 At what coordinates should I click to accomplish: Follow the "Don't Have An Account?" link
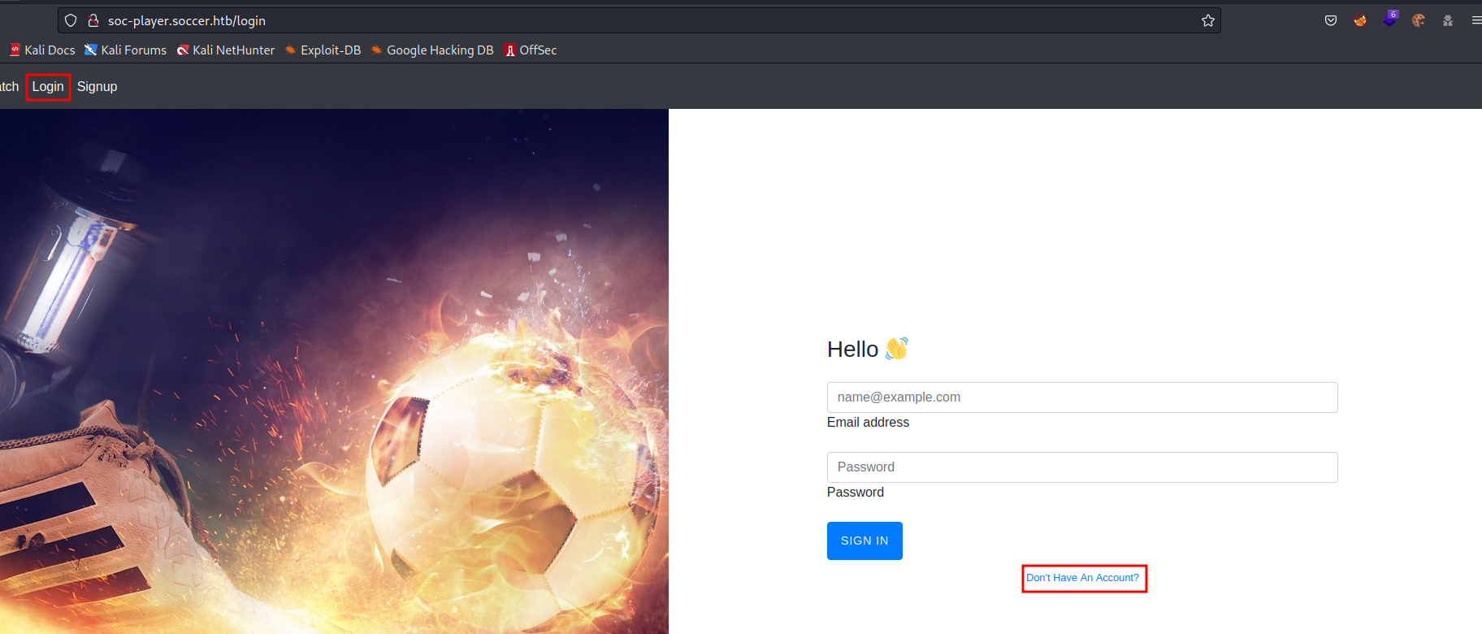point(1082,578)
